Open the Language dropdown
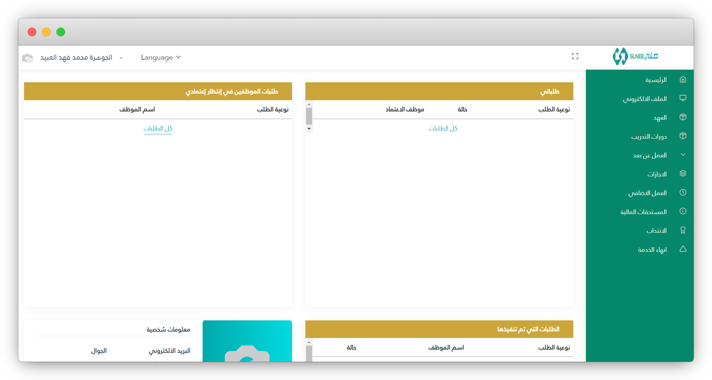Screen dimensions: 712x380 (161, 57)
